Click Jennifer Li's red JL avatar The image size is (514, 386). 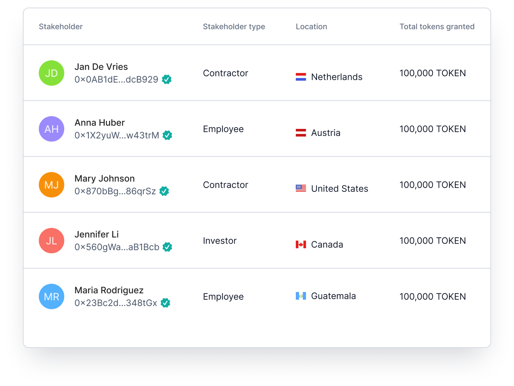point(51,240)
